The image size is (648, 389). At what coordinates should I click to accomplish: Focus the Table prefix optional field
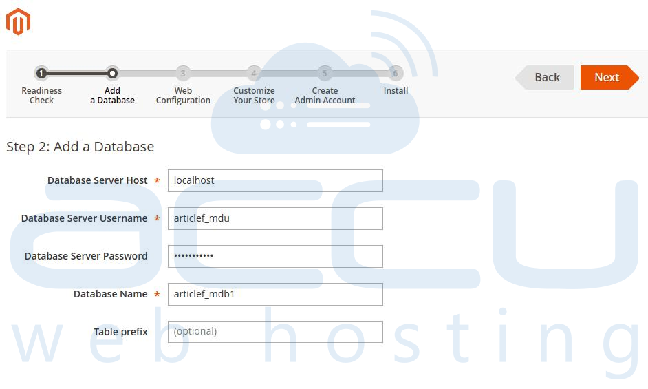coord(275,332)
